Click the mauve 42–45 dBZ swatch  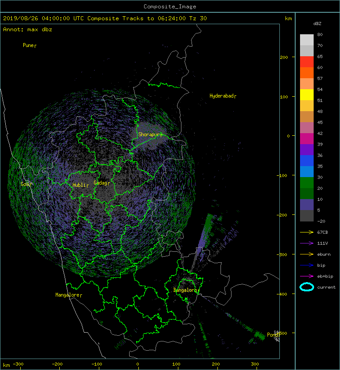pos(307,128)
